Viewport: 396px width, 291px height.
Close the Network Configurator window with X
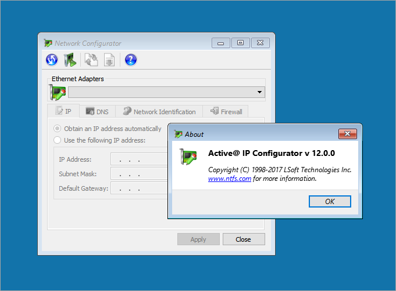click(x=260, y=43)
